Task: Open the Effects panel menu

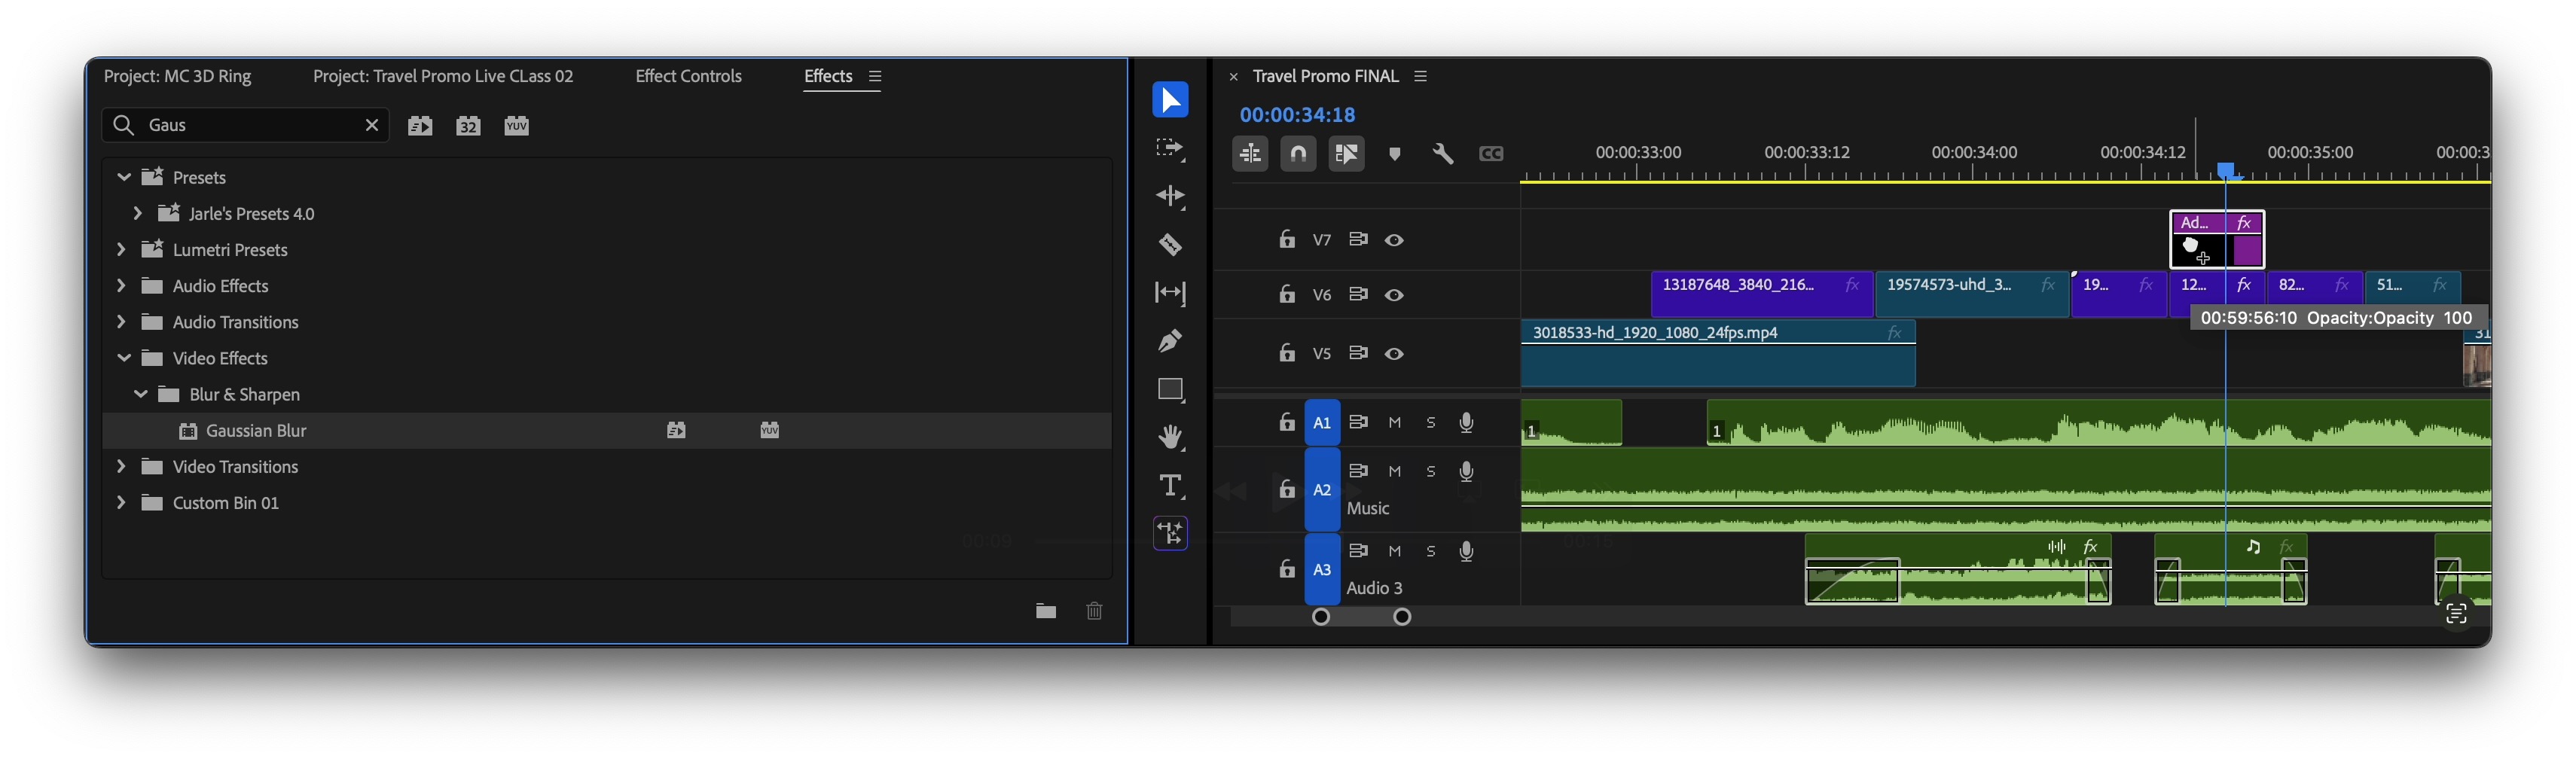Action: tap(875, 77)
